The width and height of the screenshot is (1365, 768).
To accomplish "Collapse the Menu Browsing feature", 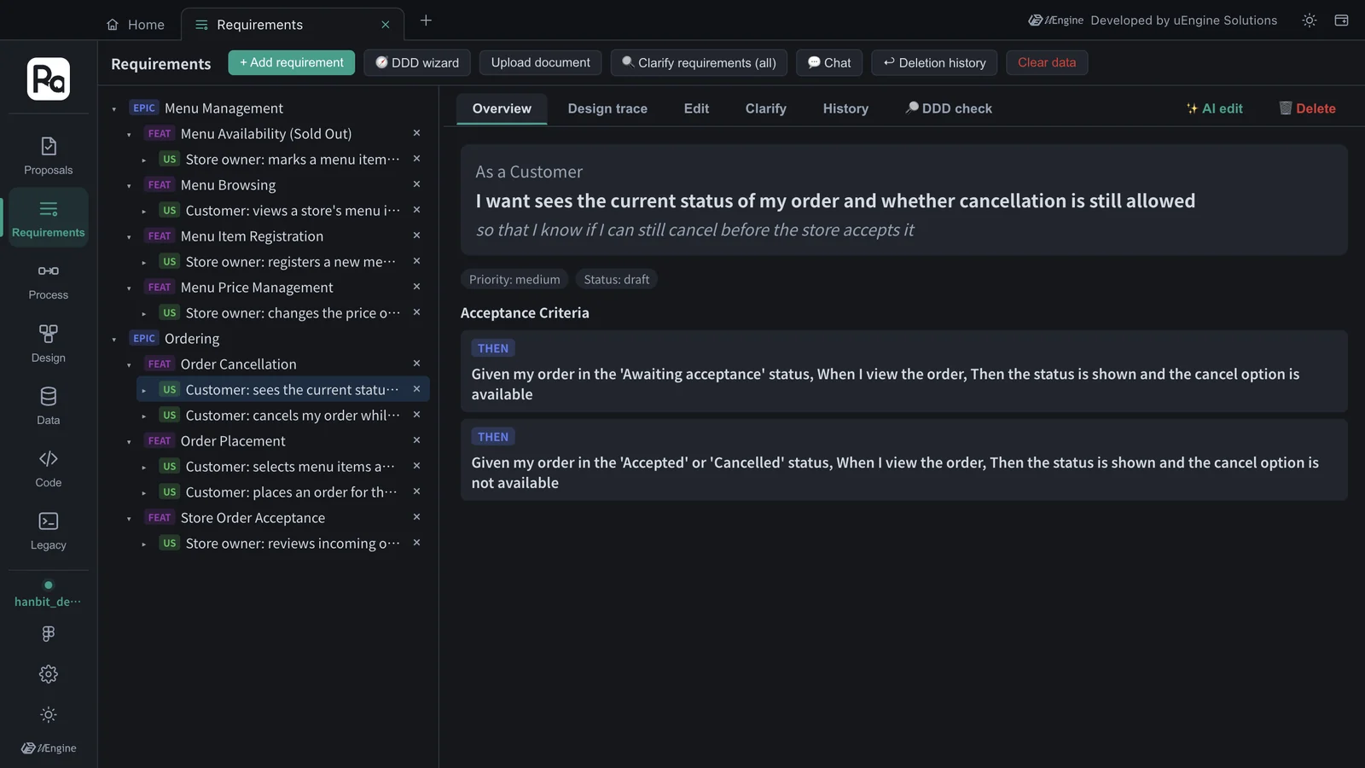I will point(130,186).
